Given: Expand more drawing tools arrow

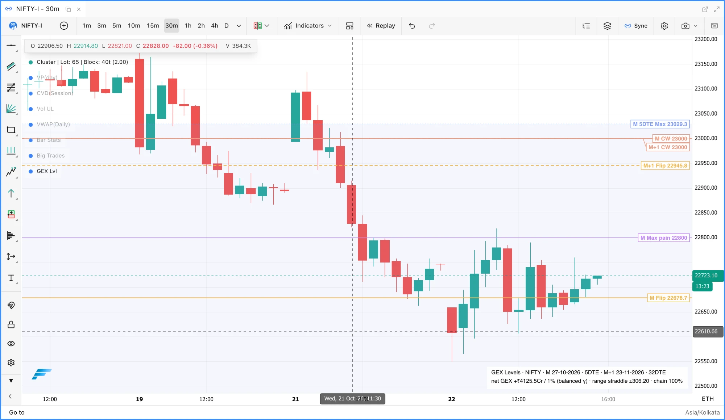Looking at the screenshot, I should click(11, 381).
